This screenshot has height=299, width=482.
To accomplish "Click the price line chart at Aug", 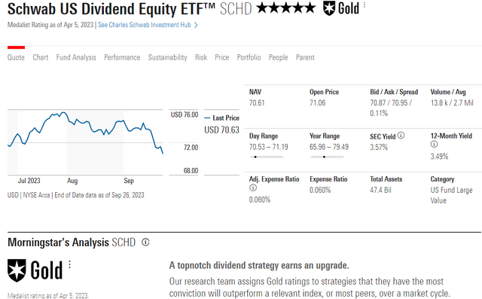I will (72, 123).
